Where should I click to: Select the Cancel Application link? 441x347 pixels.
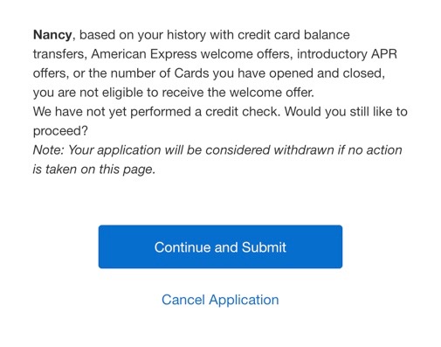coord(220,300)
